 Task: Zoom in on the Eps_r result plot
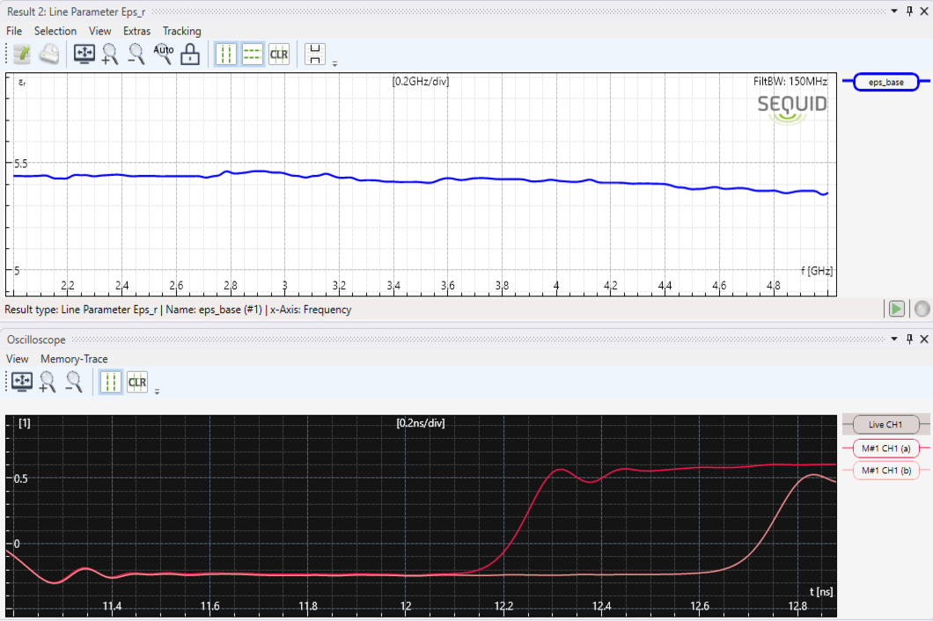110,55
